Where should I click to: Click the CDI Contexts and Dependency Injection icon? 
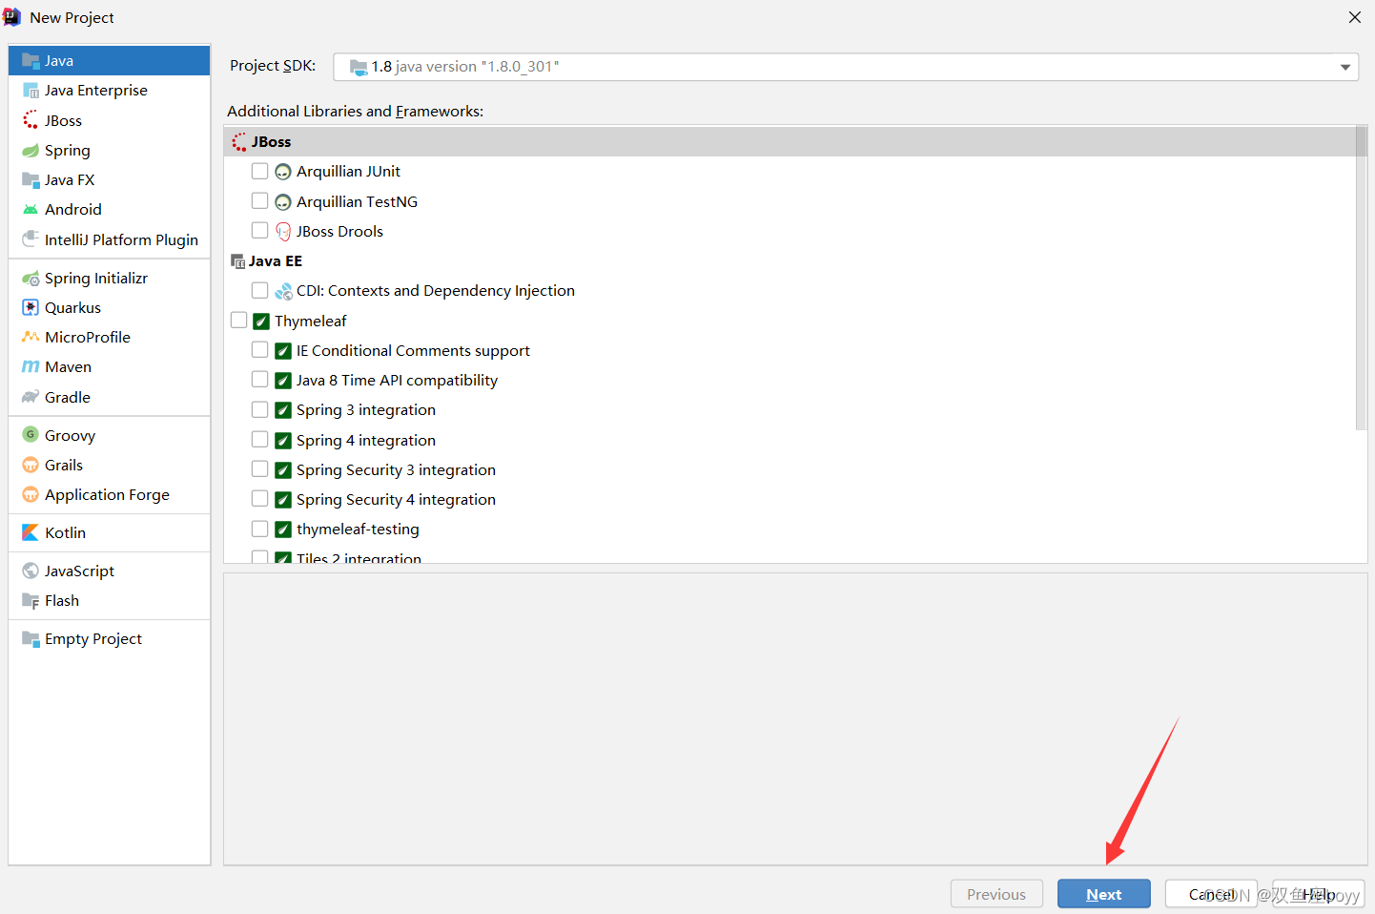[283, 291]
